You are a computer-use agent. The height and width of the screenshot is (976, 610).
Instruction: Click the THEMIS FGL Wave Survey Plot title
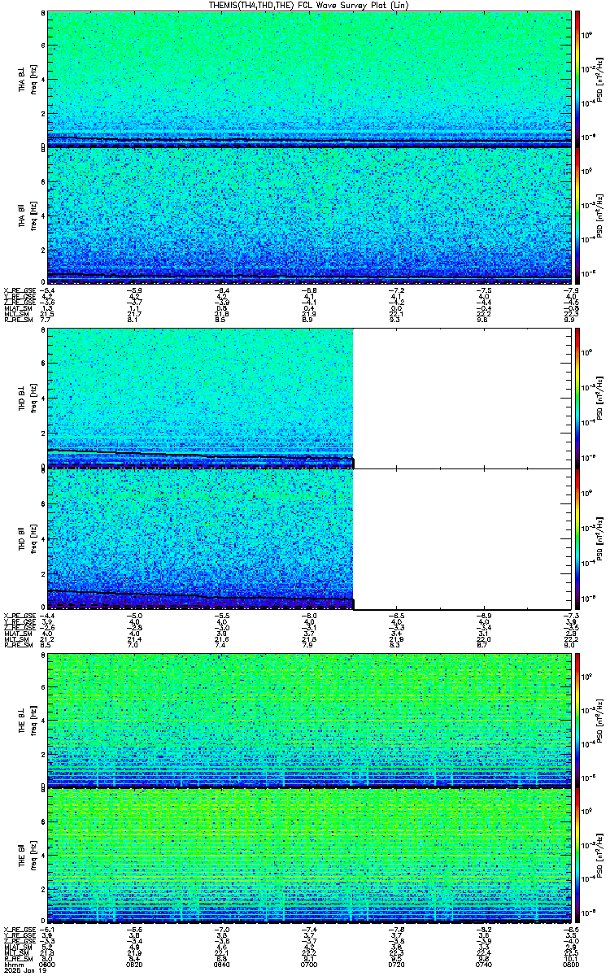coord(310,5)
